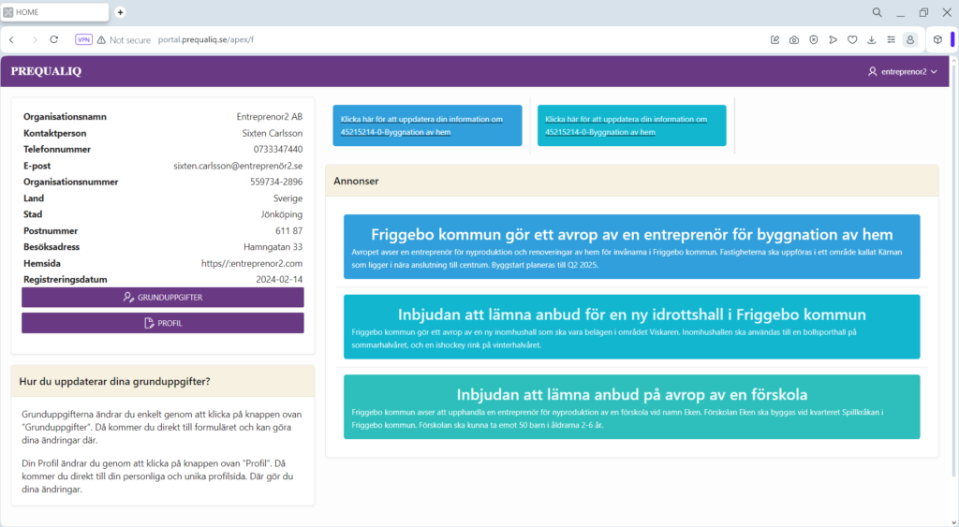This screenshot has width=959, height=527.
Task: Switch to the HOME browser tab
Action: click(54, 12)
